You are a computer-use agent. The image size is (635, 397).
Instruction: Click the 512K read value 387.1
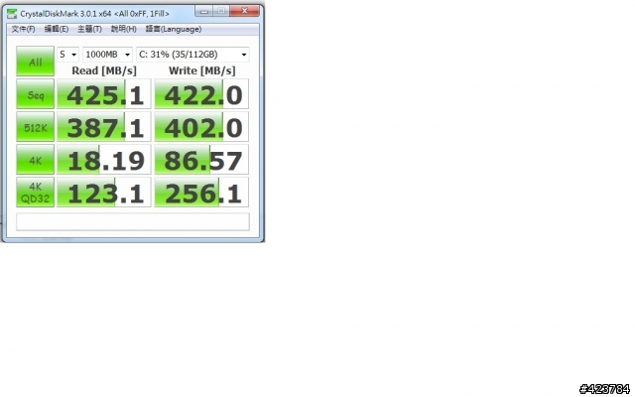(104, 127)
